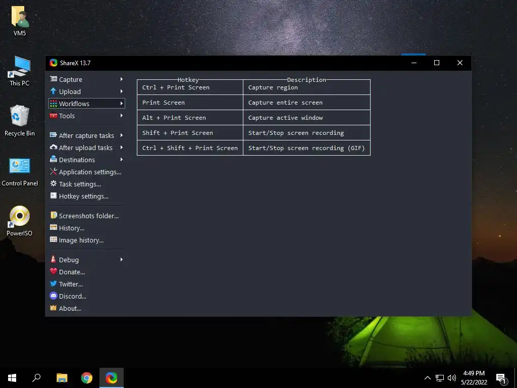Open Hotkey settings... text
517x388 pixels.
click(x=84, y=197)
